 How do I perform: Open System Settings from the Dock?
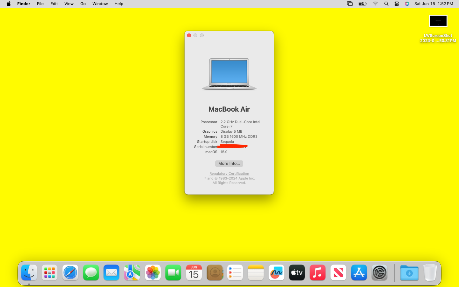(x=379, y=273)
